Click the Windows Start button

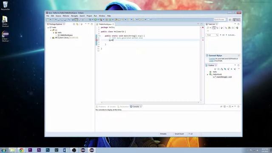click(4, 150)
